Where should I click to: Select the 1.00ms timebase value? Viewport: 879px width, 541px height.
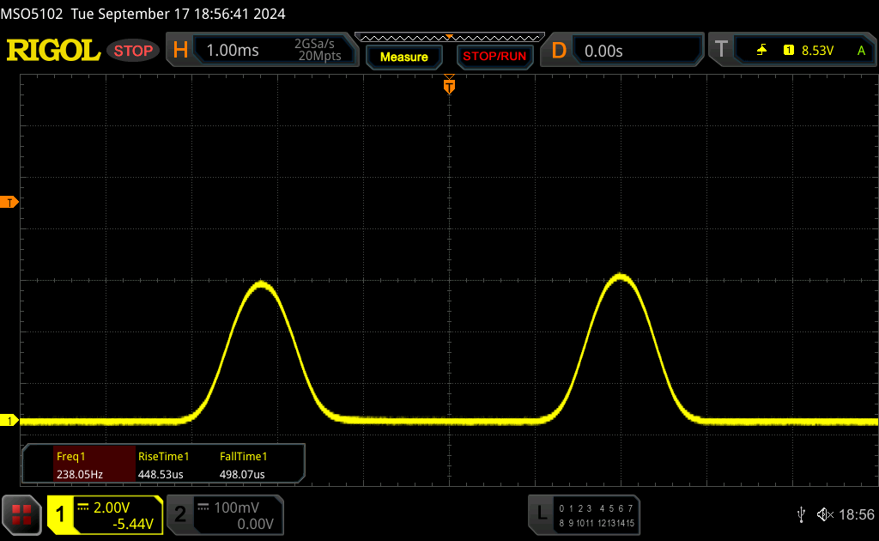[x=233, y=51]
